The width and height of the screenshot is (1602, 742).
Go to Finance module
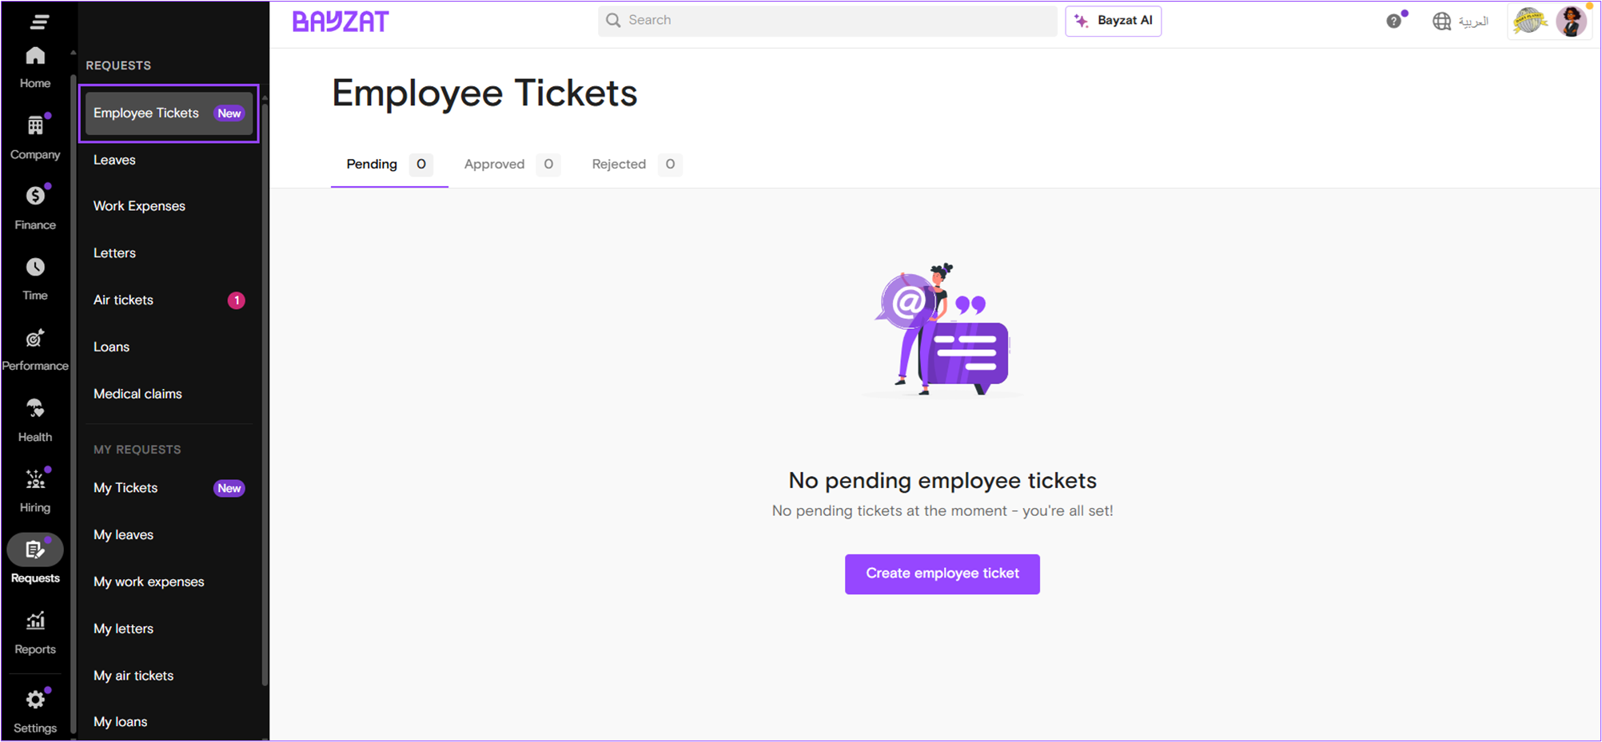point(35,207)
